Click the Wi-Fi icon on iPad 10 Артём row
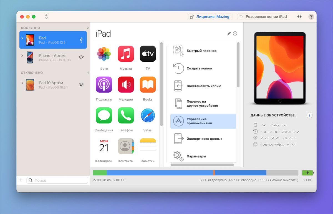The width and height of the screenshot is (333, 214). (x=81, y=85)
